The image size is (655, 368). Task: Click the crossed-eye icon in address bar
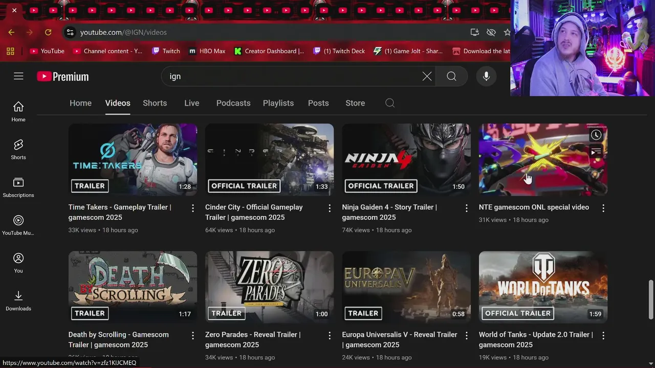(491, 32)
